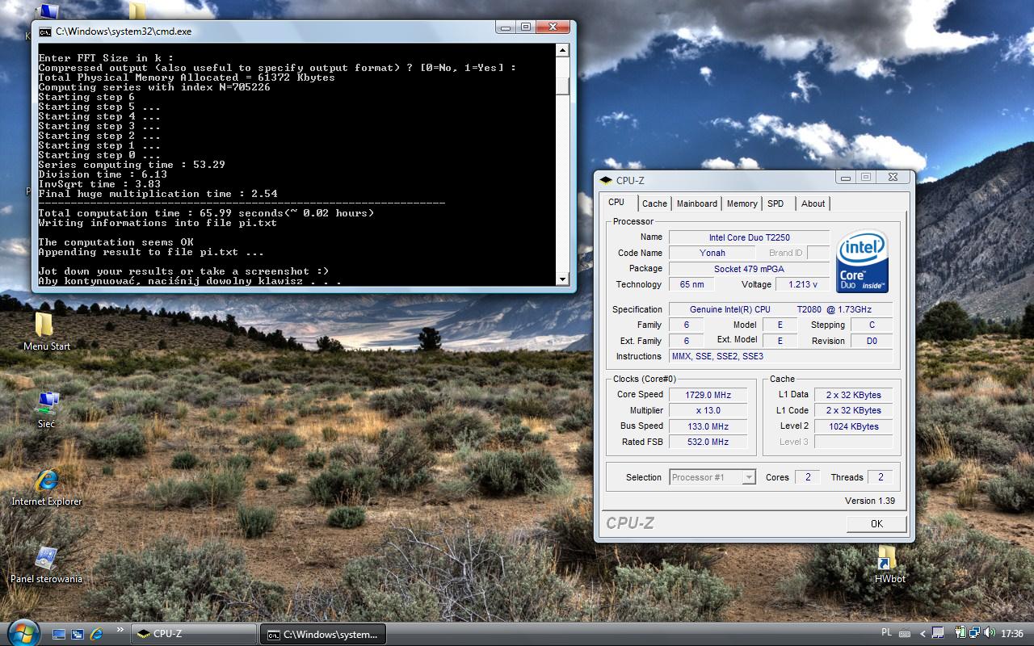Click the Code Name field Yonah
Screen dimensions: 1034x646
click(712, 253)
